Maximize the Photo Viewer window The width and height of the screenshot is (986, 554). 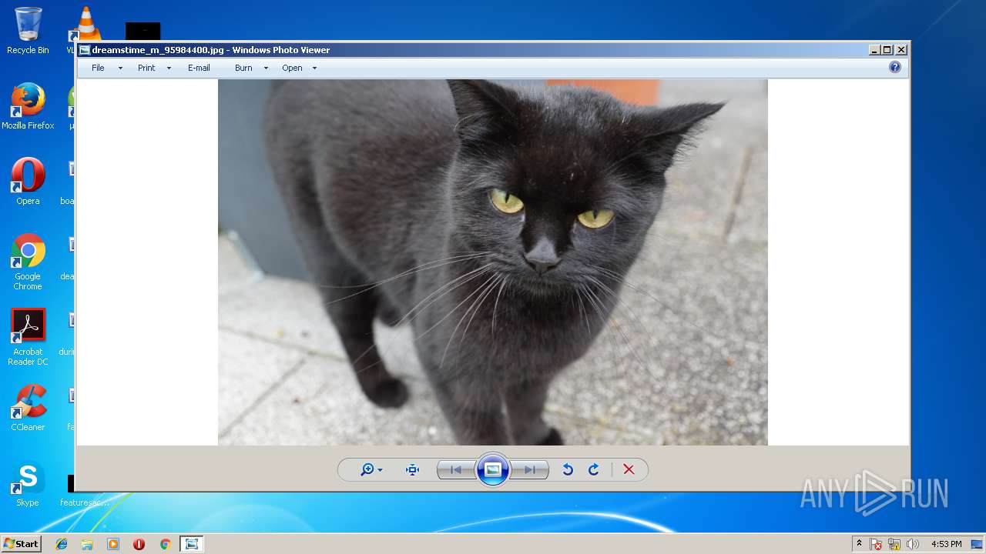click(x=887, y=50)
